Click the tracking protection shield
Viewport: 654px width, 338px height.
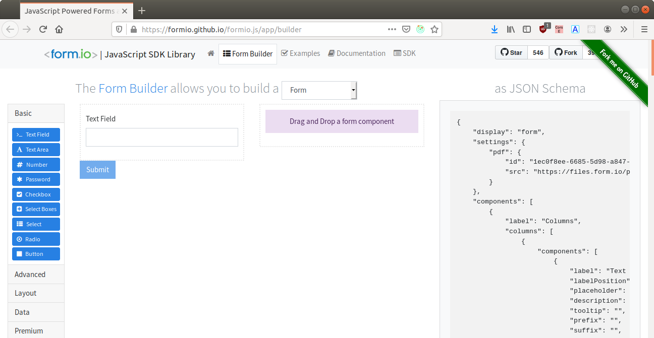tap(119, 29)
